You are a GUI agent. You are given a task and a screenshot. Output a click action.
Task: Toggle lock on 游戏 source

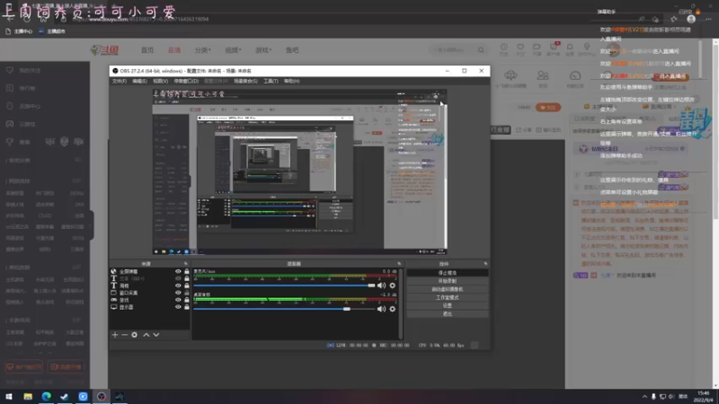click(x=187, y=300)
